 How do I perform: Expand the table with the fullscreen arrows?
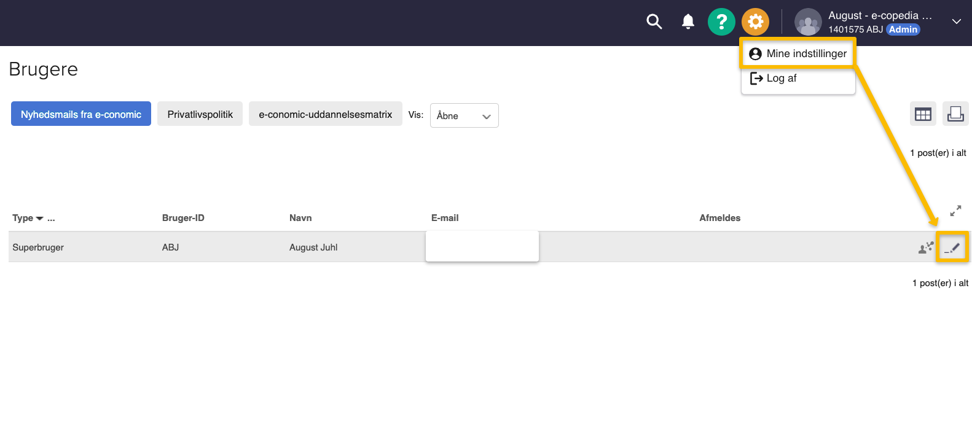click(x=955, y=211)
